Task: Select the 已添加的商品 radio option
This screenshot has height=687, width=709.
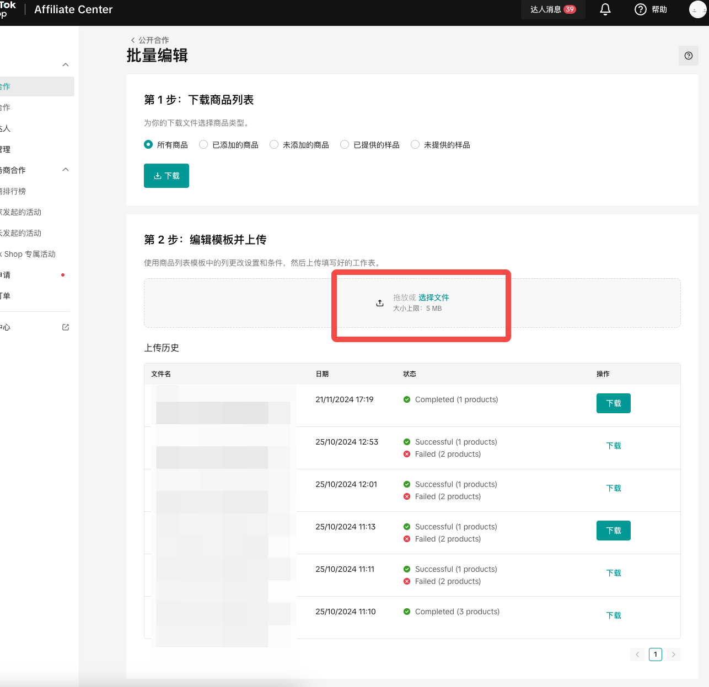Action: [x=203, y=144]
